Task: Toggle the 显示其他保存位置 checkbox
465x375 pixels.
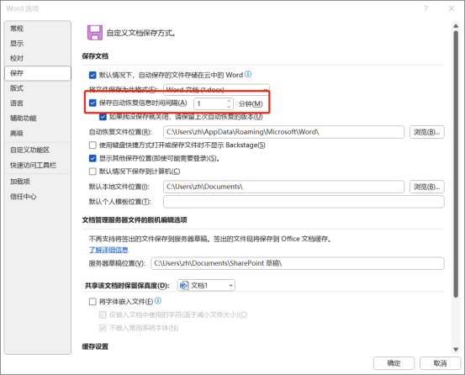Action: tap(92, 158)
